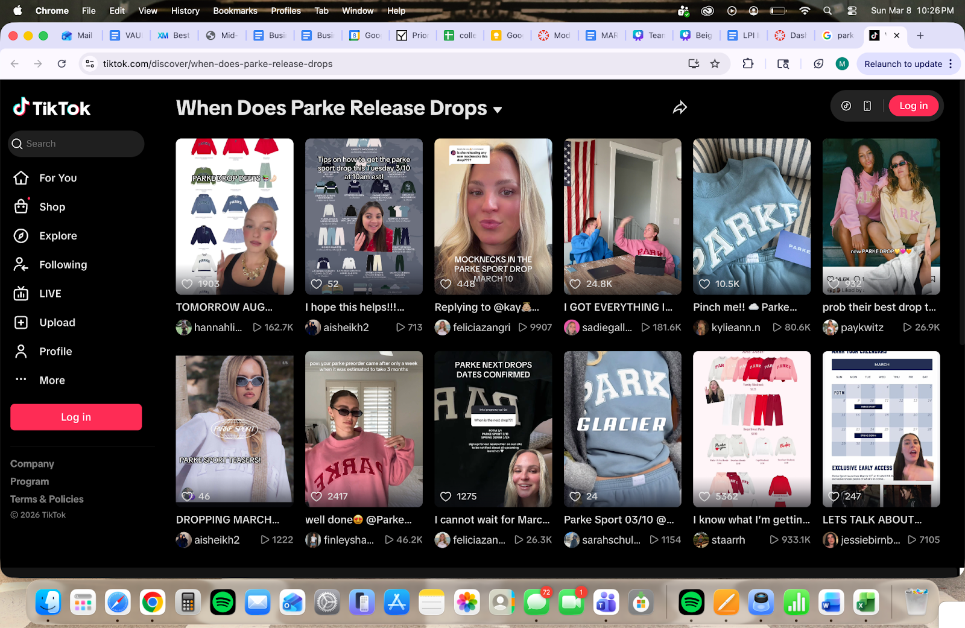Open the paykwitz creator name

[x=862, y=328]
